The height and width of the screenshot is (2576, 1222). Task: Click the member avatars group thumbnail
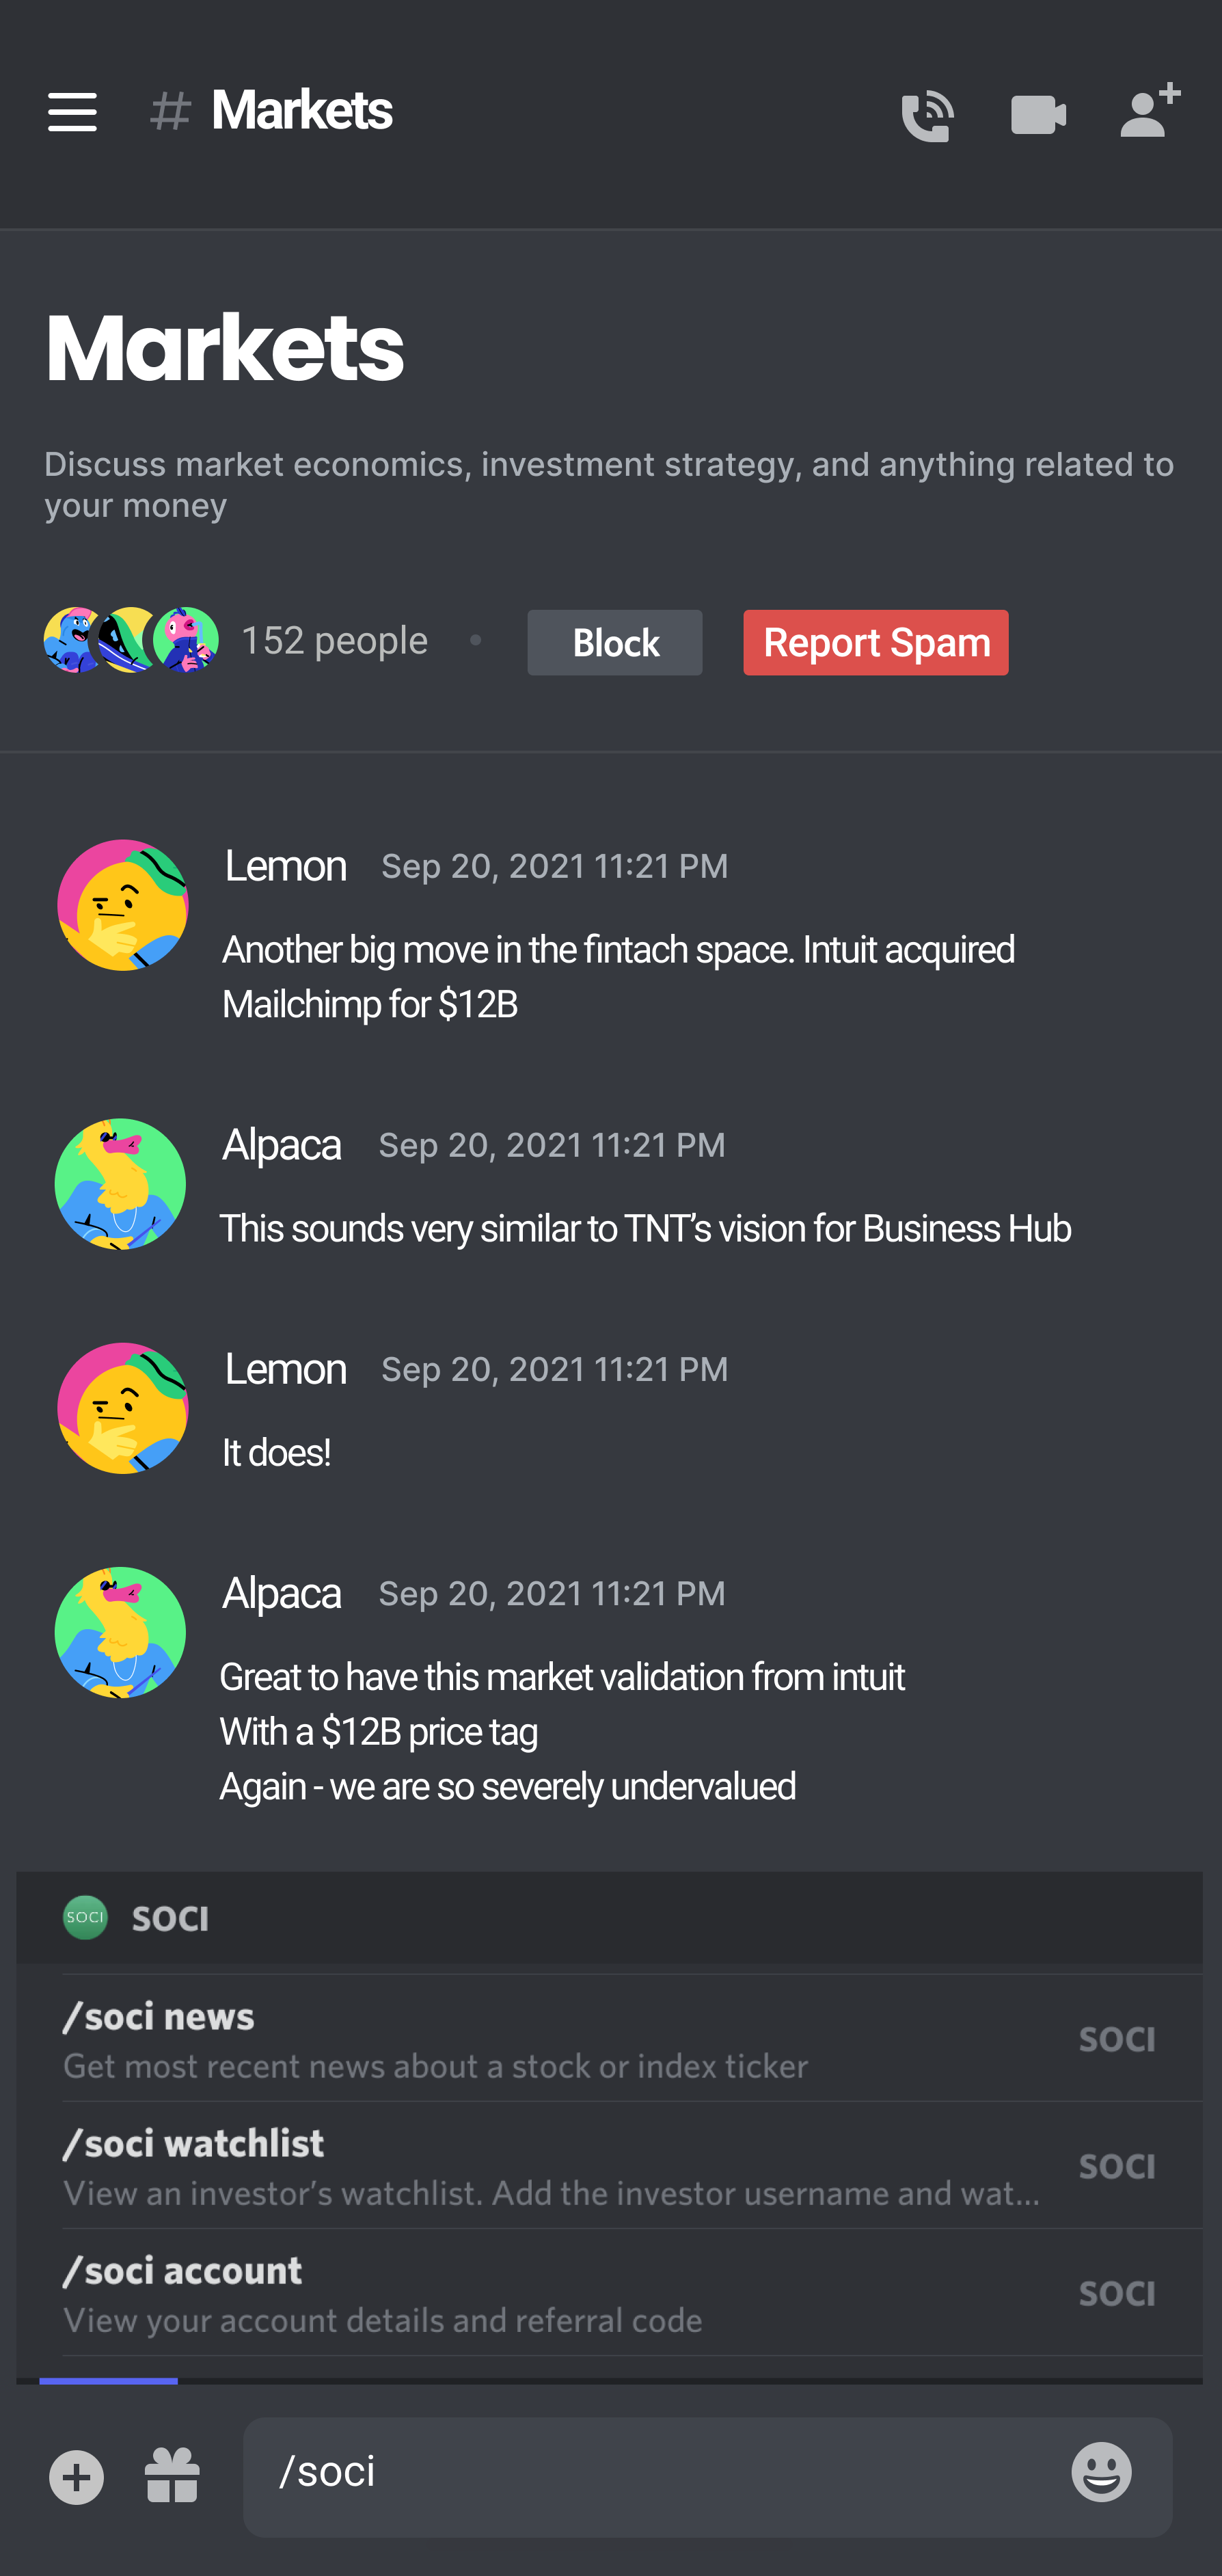131,640
